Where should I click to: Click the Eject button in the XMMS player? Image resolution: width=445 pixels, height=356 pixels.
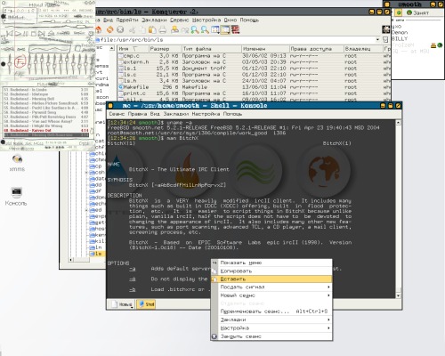tap(51, 33)
